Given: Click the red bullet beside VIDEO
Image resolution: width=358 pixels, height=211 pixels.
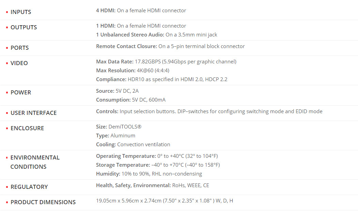Looking at the screenshot, I should tap(7, 63).
